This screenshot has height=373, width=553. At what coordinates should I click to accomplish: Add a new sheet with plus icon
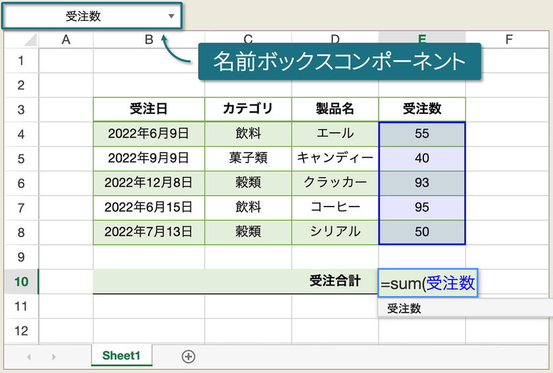(x=188, y=356)
